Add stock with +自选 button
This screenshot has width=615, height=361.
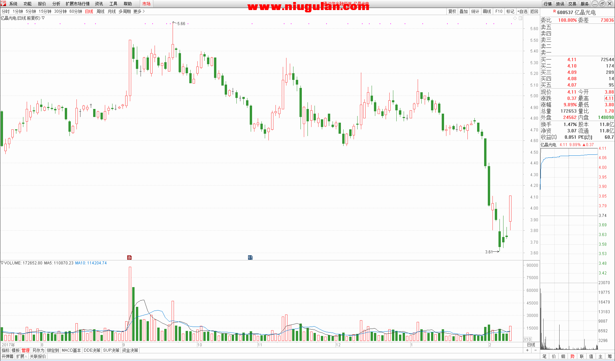(522, 11)
